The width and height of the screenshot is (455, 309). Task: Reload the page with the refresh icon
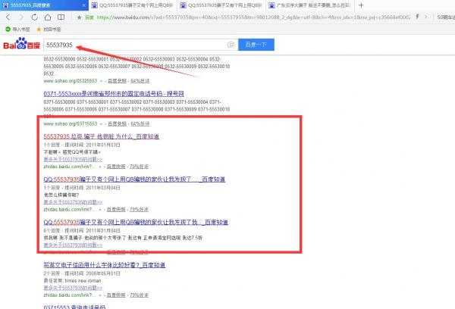coord(35,17)
